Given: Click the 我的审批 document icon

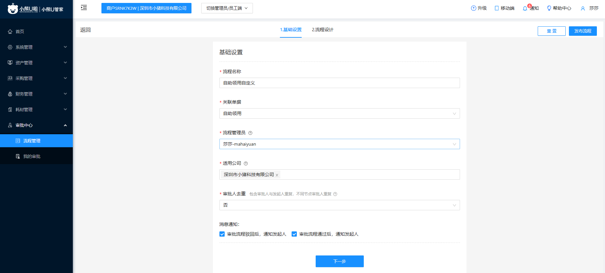Looking at the screenshot, I should pos(18,156).
